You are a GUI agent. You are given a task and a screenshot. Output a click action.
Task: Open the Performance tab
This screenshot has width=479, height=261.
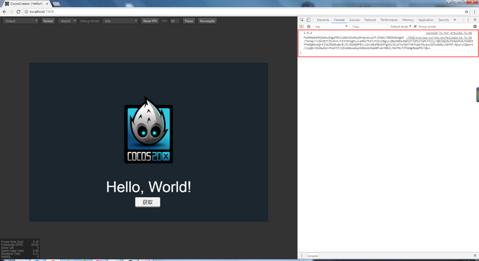pyautogui.click(x=389, y=20)
